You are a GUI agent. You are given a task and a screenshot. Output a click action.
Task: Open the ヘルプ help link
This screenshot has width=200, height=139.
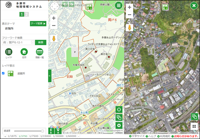tap(151, 136)
